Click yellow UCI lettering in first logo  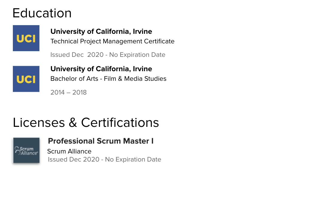pos(26,39)
